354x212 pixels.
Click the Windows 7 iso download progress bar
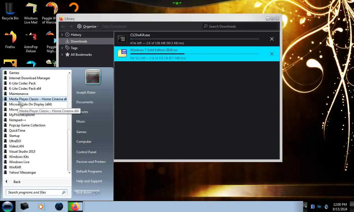[195, 54]
